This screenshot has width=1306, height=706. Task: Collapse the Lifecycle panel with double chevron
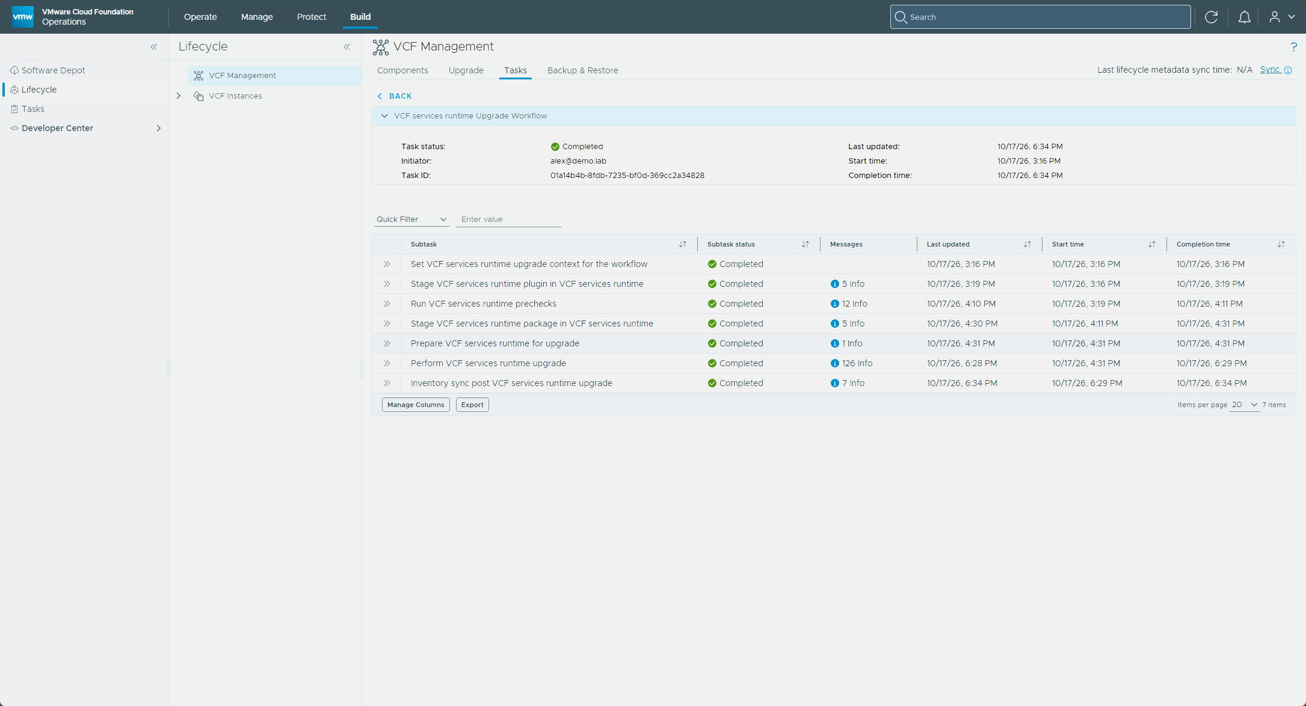[347, 47]
